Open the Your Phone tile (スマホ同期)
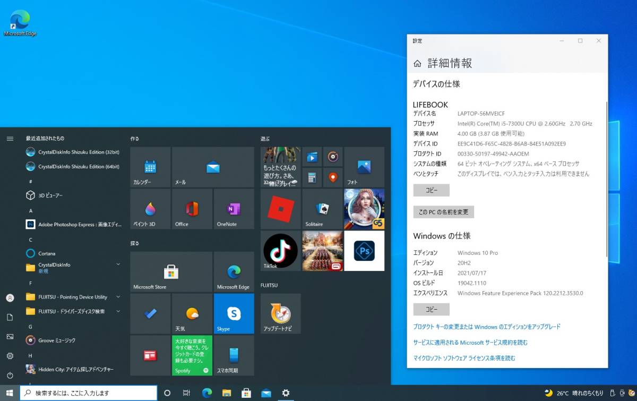Viewport: 637px width, 401px height. point(234,355)
